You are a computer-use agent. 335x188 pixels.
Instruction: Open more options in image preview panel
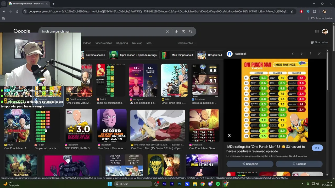tap(310, 54)
